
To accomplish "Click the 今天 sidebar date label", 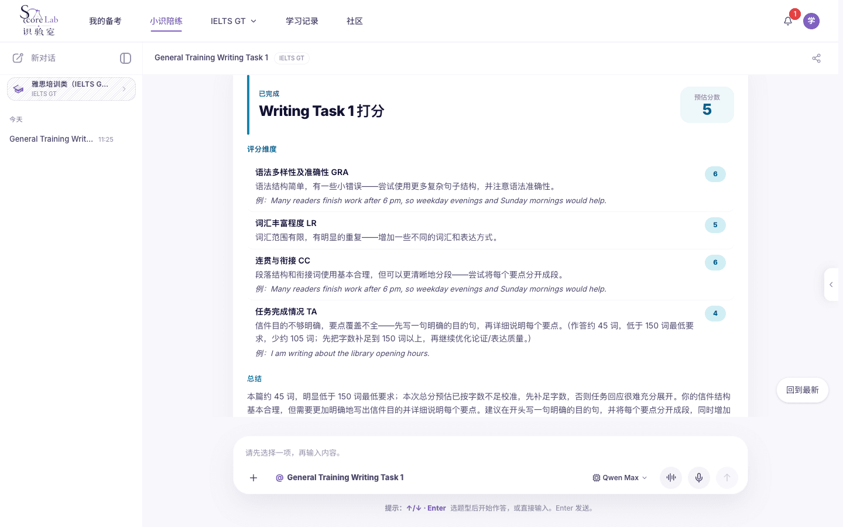I will [x=16, y=119].
